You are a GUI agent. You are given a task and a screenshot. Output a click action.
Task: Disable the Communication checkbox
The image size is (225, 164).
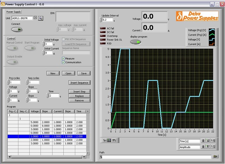pos(63,62)
